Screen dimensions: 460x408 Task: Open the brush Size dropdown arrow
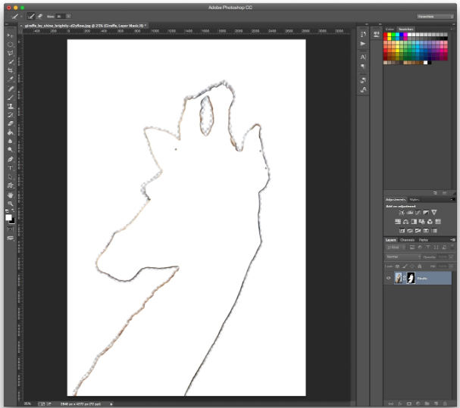(x=68, y=17)
